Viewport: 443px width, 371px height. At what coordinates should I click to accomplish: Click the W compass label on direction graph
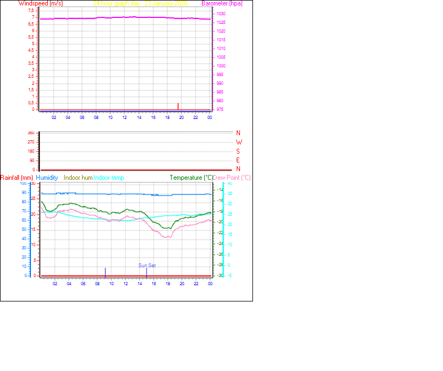pos(237,142)
